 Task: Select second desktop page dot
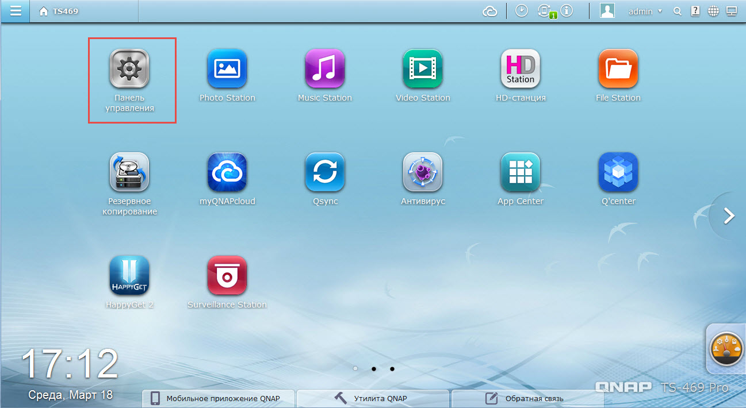coord(374,368)
